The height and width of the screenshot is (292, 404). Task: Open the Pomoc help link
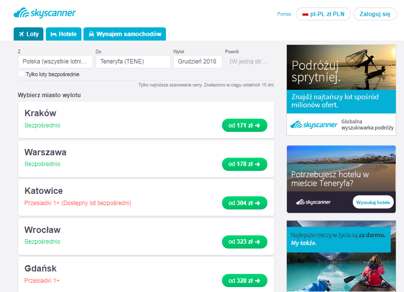click(x=284, y=14)
